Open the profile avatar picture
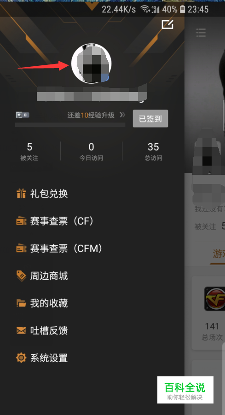Image resolution: width=225 pixels, height=415 pixels. [91, 63]
